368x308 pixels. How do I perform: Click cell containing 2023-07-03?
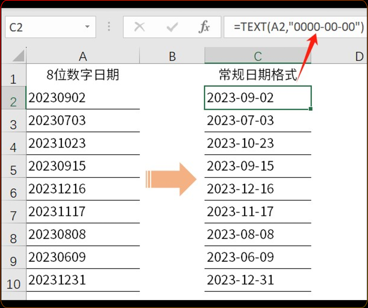tap(258, 121)
